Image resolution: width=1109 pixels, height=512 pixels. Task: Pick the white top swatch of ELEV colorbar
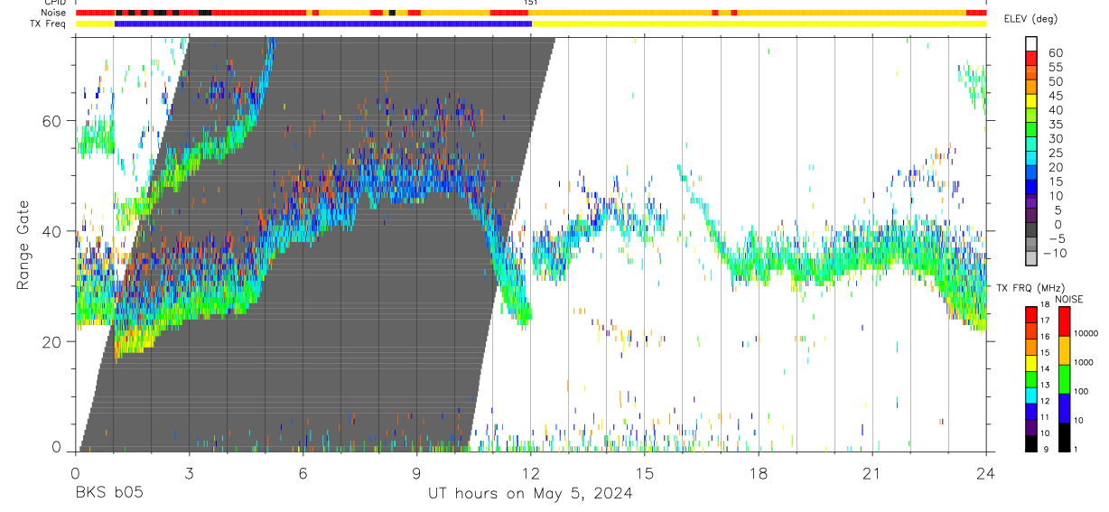coord(1031,43)
